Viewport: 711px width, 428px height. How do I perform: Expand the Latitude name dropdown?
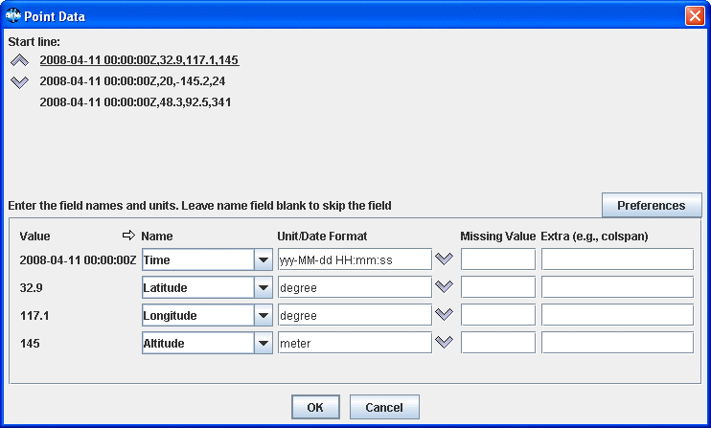point(263,287)
